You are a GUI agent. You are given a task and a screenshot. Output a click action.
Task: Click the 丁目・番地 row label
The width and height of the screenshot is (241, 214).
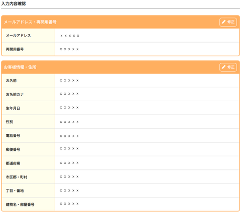pyautogui.click(x=15, y=190)
